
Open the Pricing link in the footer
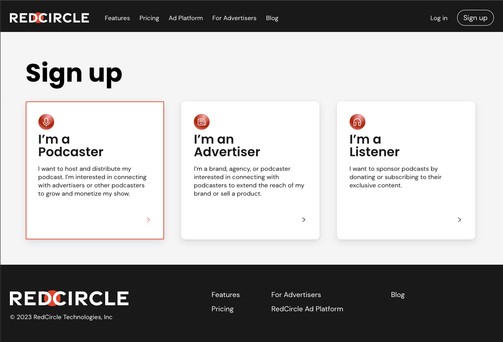223,309
